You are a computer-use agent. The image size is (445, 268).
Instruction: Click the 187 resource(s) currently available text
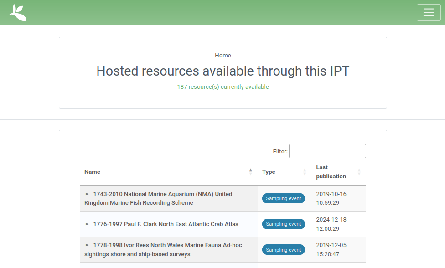tap(223, 87)
